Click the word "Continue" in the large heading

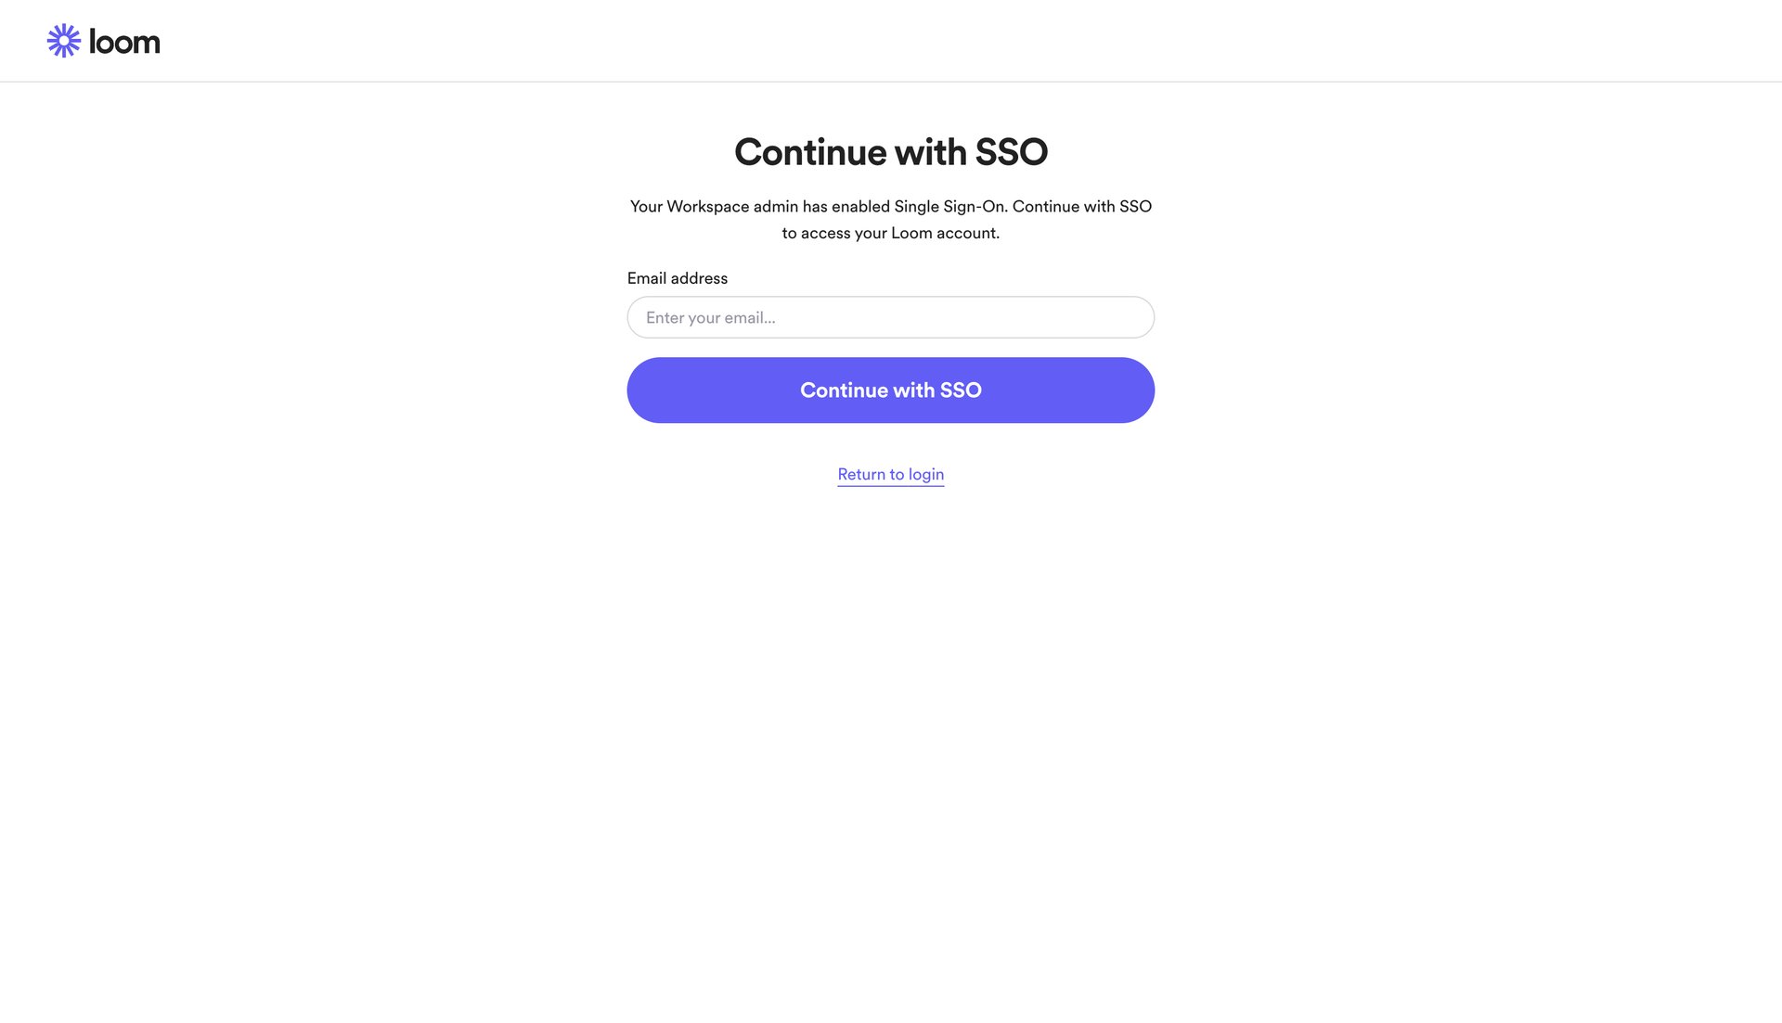coord(809,152)
